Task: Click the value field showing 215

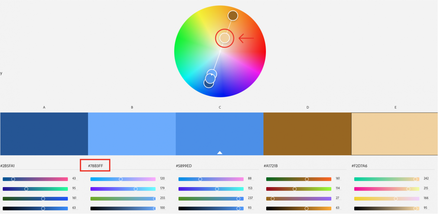Action: click(x=426, y=189)
